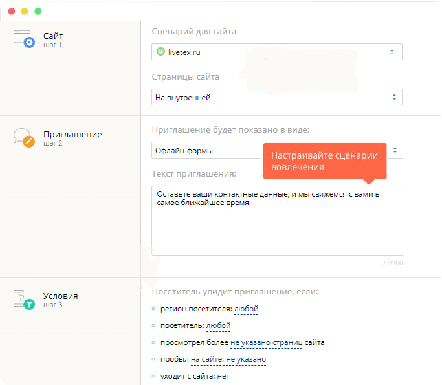
Task: Click the Приглашение chat bubble pencil icon
Action: pos(24,138)
